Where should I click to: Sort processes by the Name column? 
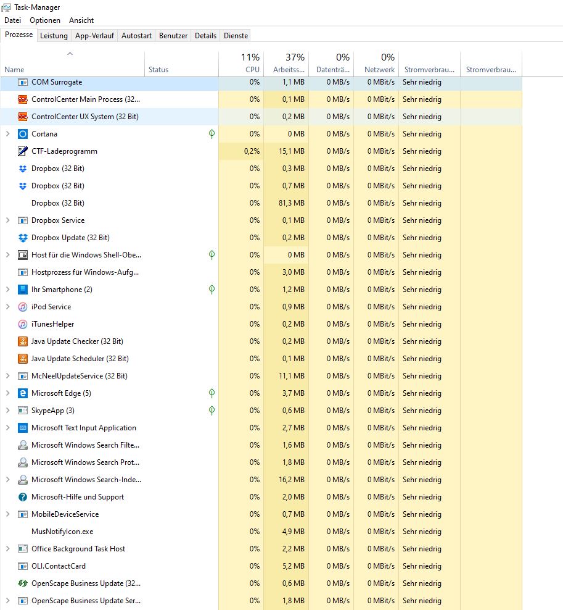point(72,64)
